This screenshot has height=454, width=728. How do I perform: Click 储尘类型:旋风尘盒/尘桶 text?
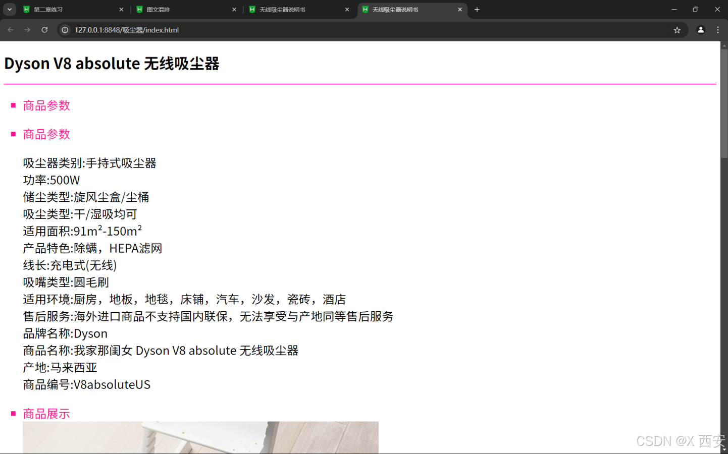click(86, 197)
